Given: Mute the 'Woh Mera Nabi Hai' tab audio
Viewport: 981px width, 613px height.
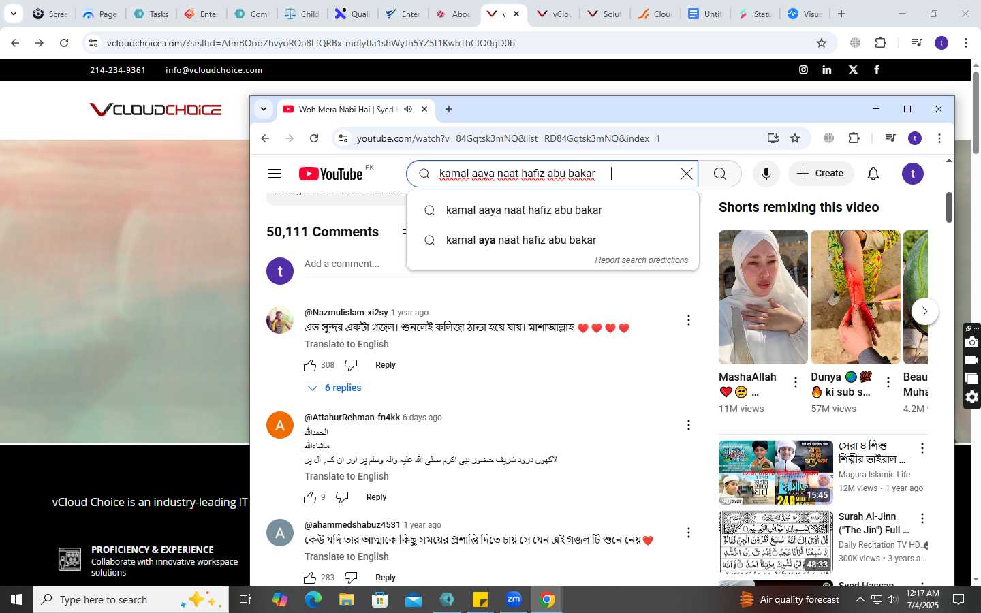Looking at the screenshot, I should [x=408, y=109].
